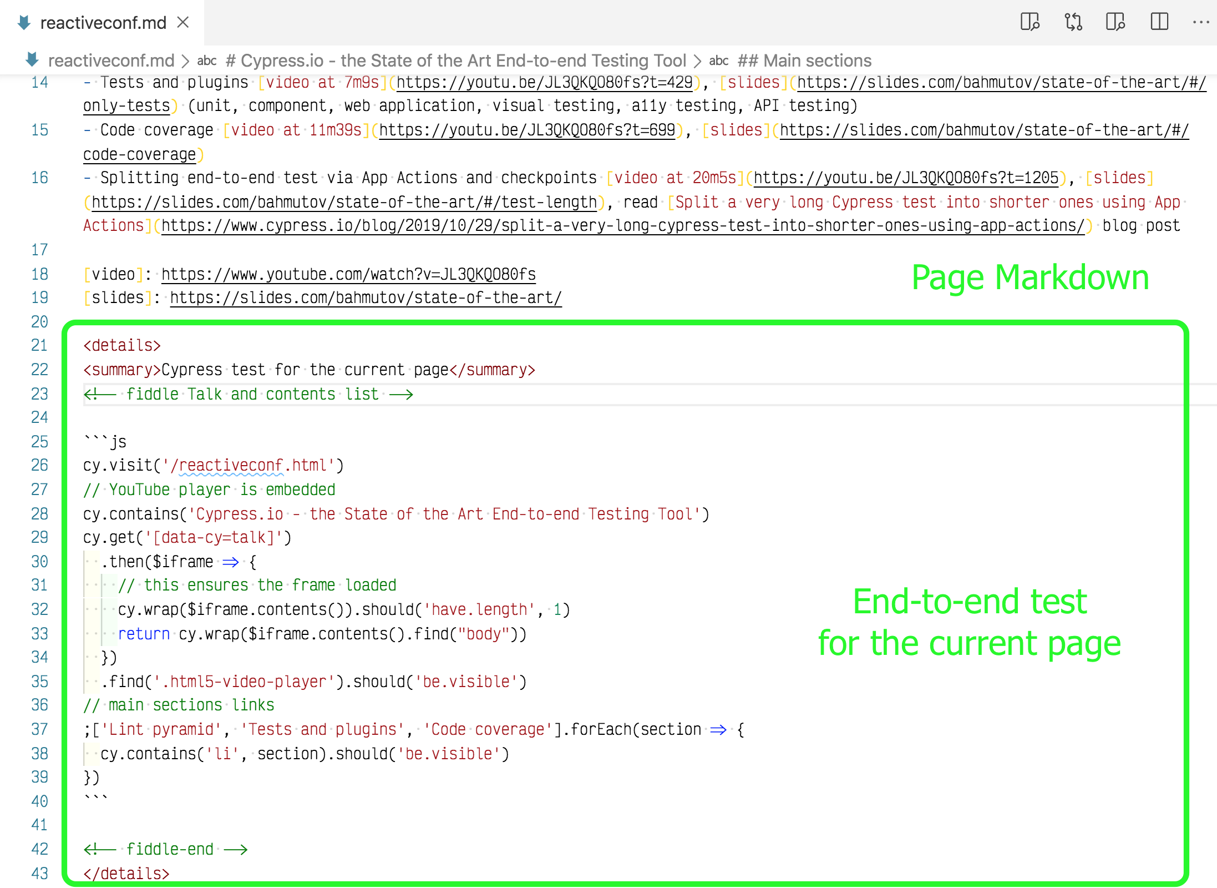Open the more actions ellipsis menu

tap(1200, 22)
